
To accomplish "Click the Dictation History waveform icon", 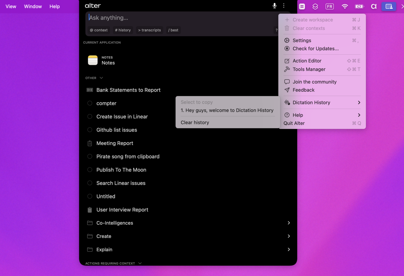I will (x=287, y=102).
